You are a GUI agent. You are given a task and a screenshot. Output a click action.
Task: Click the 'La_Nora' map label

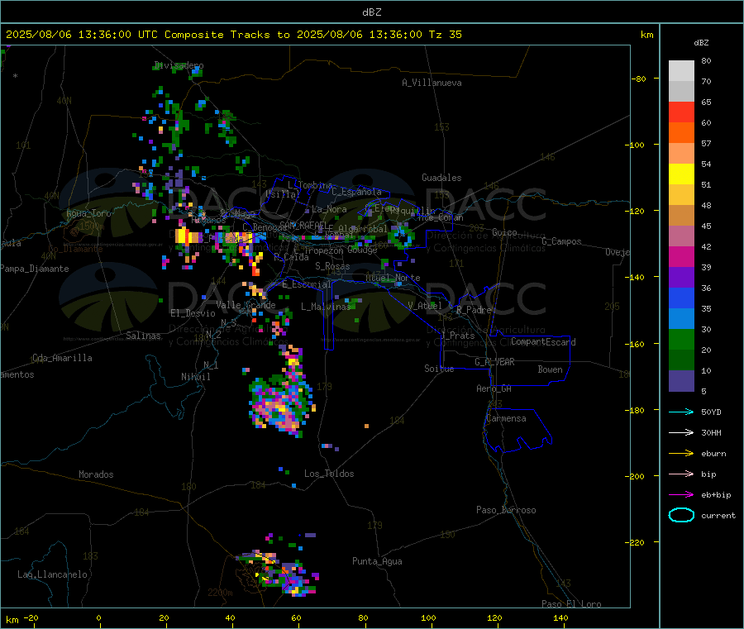coord(329,209)
